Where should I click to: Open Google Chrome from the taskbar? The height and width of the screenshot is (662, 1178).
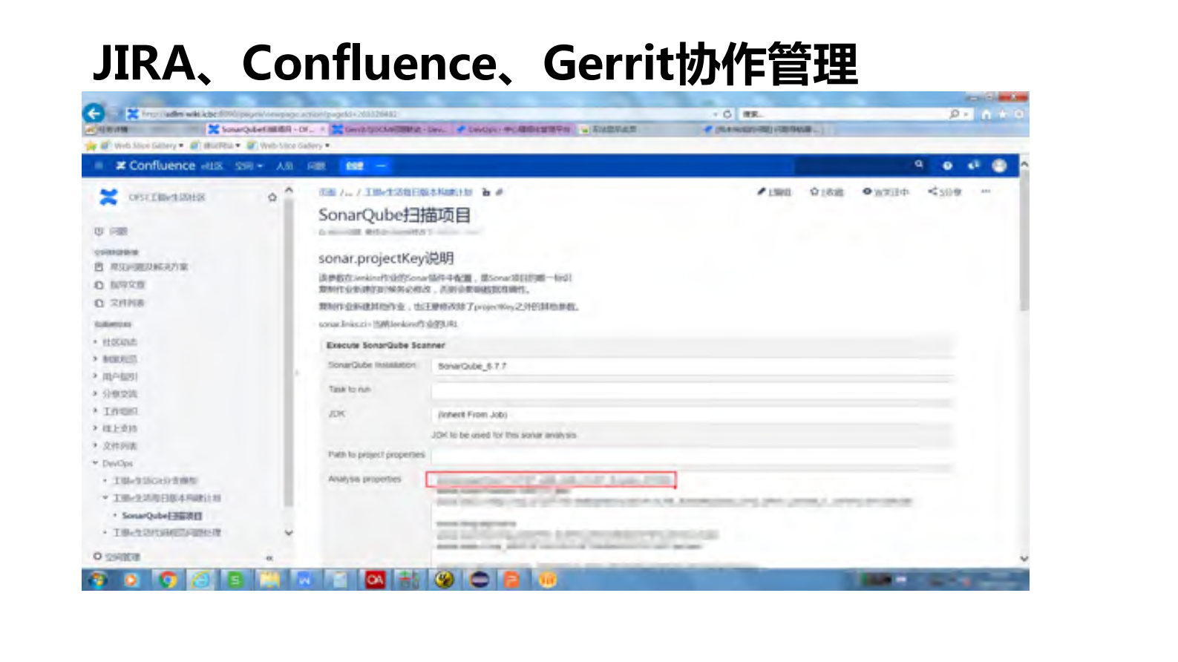(168, 580)
